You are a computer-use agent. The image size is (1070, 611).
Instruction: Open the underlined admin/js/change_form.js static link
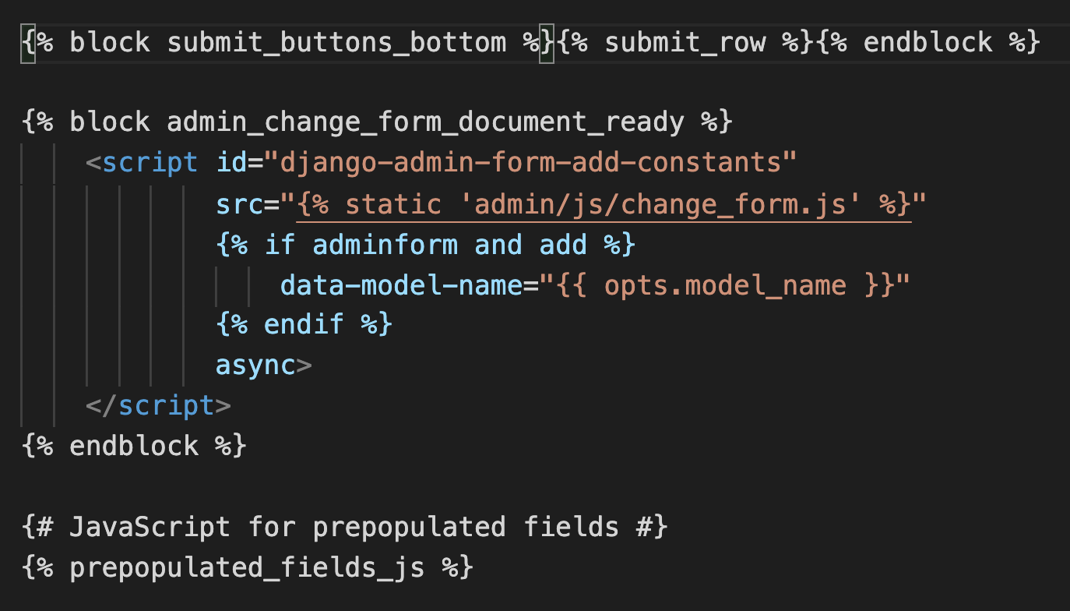(x=604, y=204)
